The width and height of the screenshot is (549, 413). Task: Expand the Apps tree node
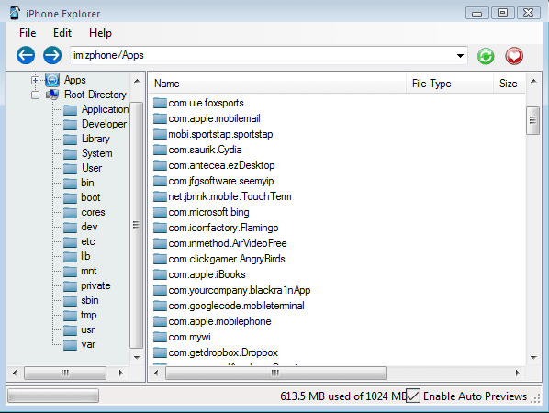35,80
